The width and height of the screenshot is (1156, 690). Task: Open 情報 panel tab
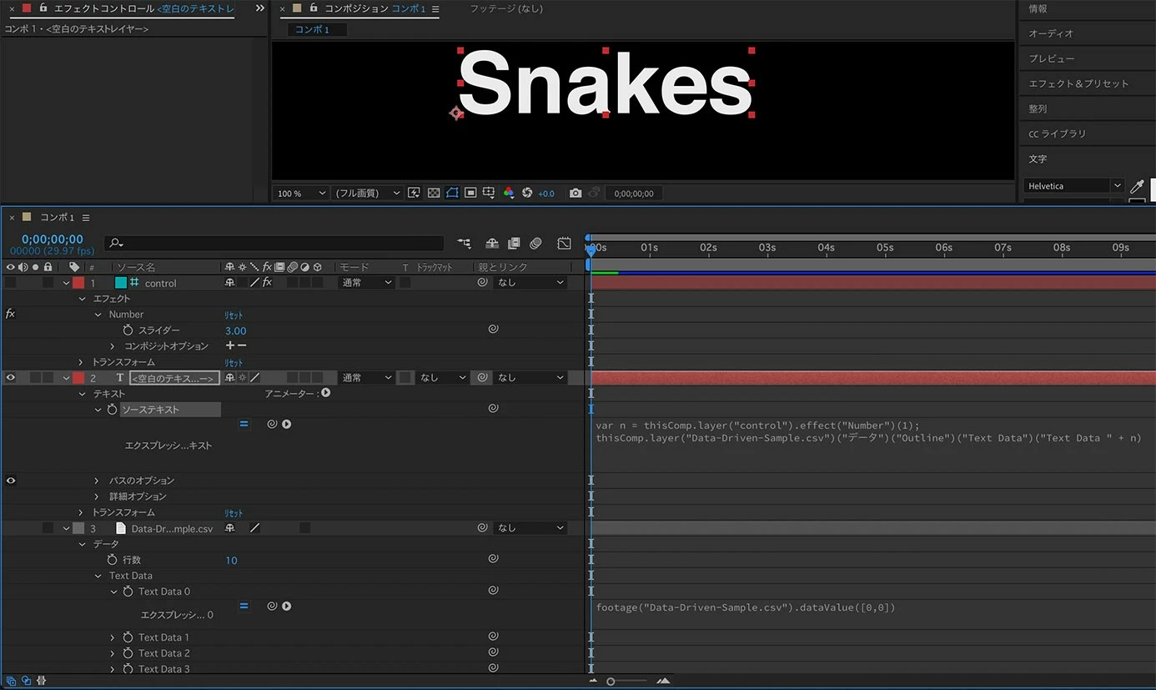tap(1038, 8)
